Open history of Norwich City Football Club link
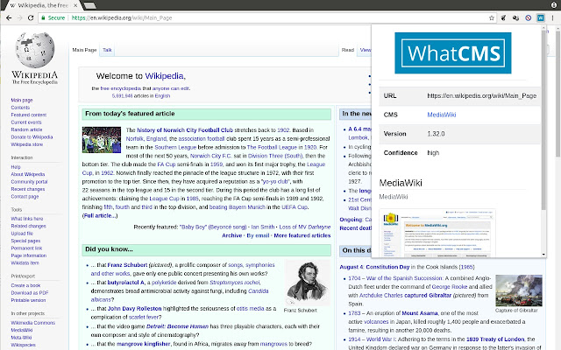The width and height of the screenshot is (561, 350). click(185, 130)
